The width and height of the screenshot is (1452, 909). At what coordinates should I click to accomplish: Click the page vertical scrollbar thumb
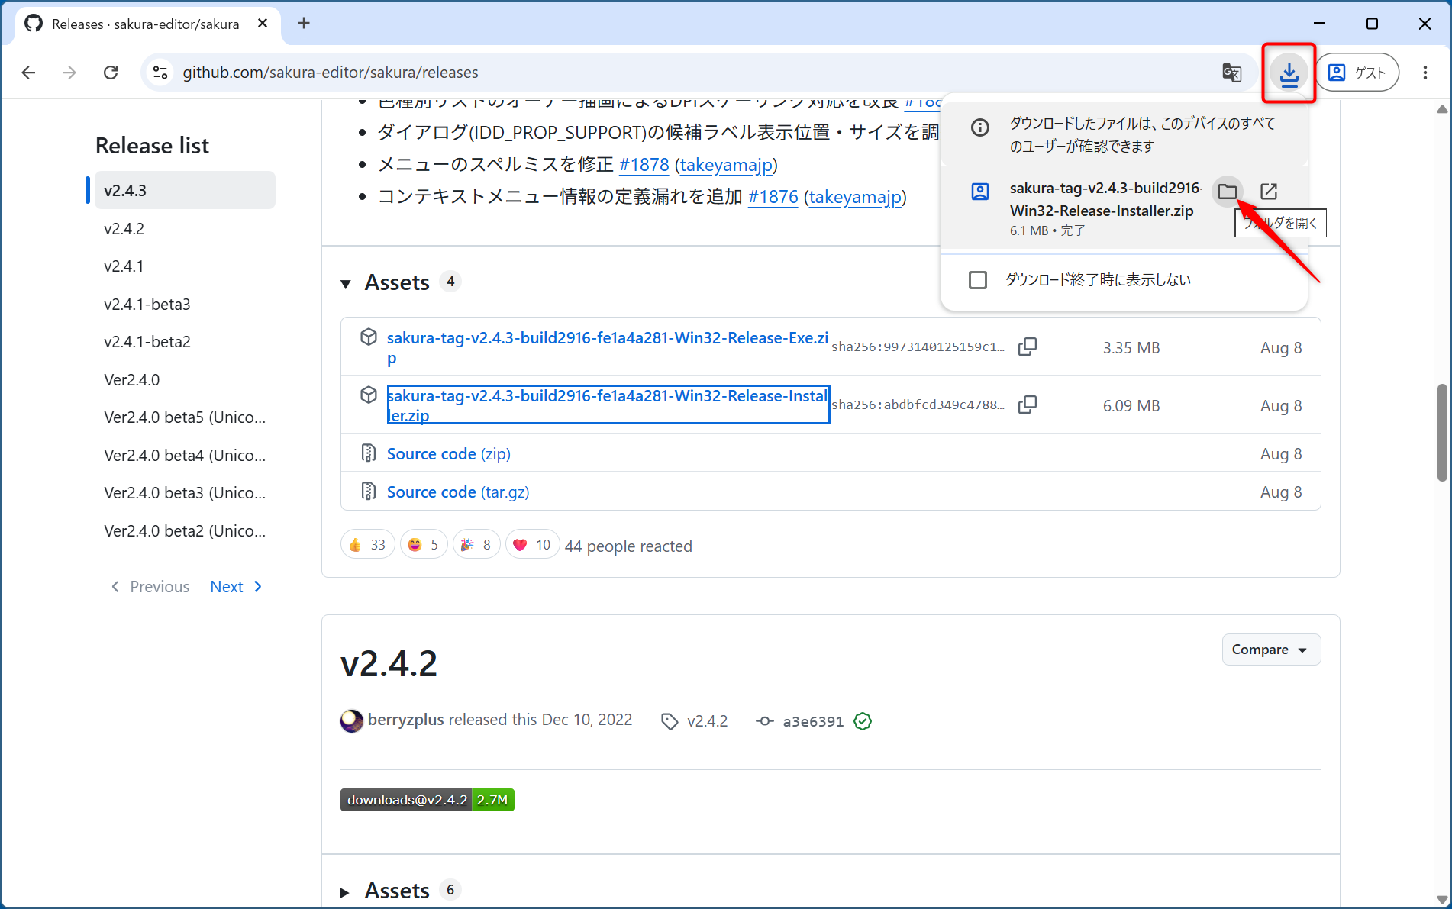1442,433
